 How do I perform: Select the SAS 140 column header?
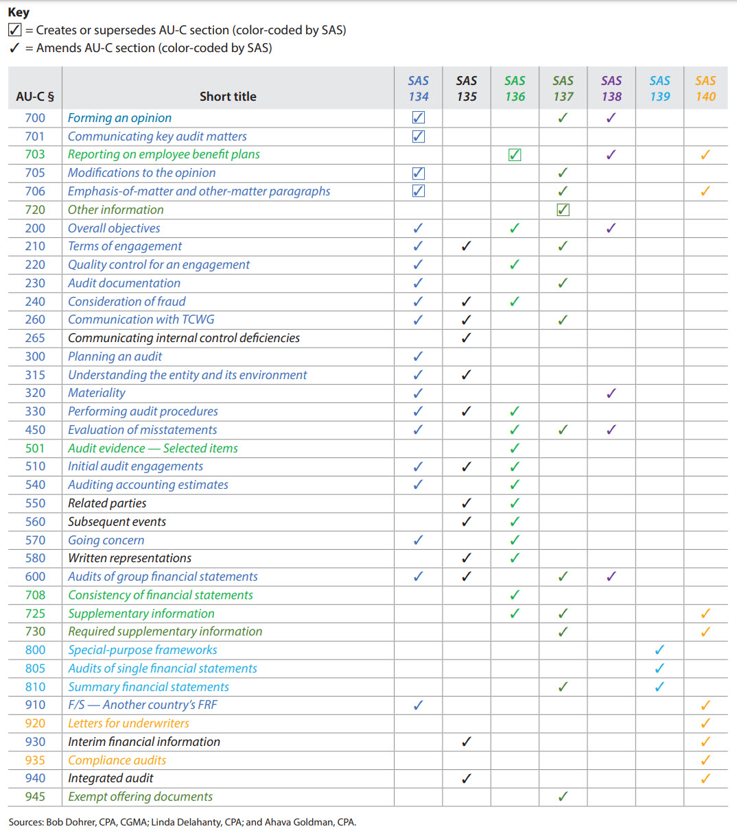coord(705,88)
